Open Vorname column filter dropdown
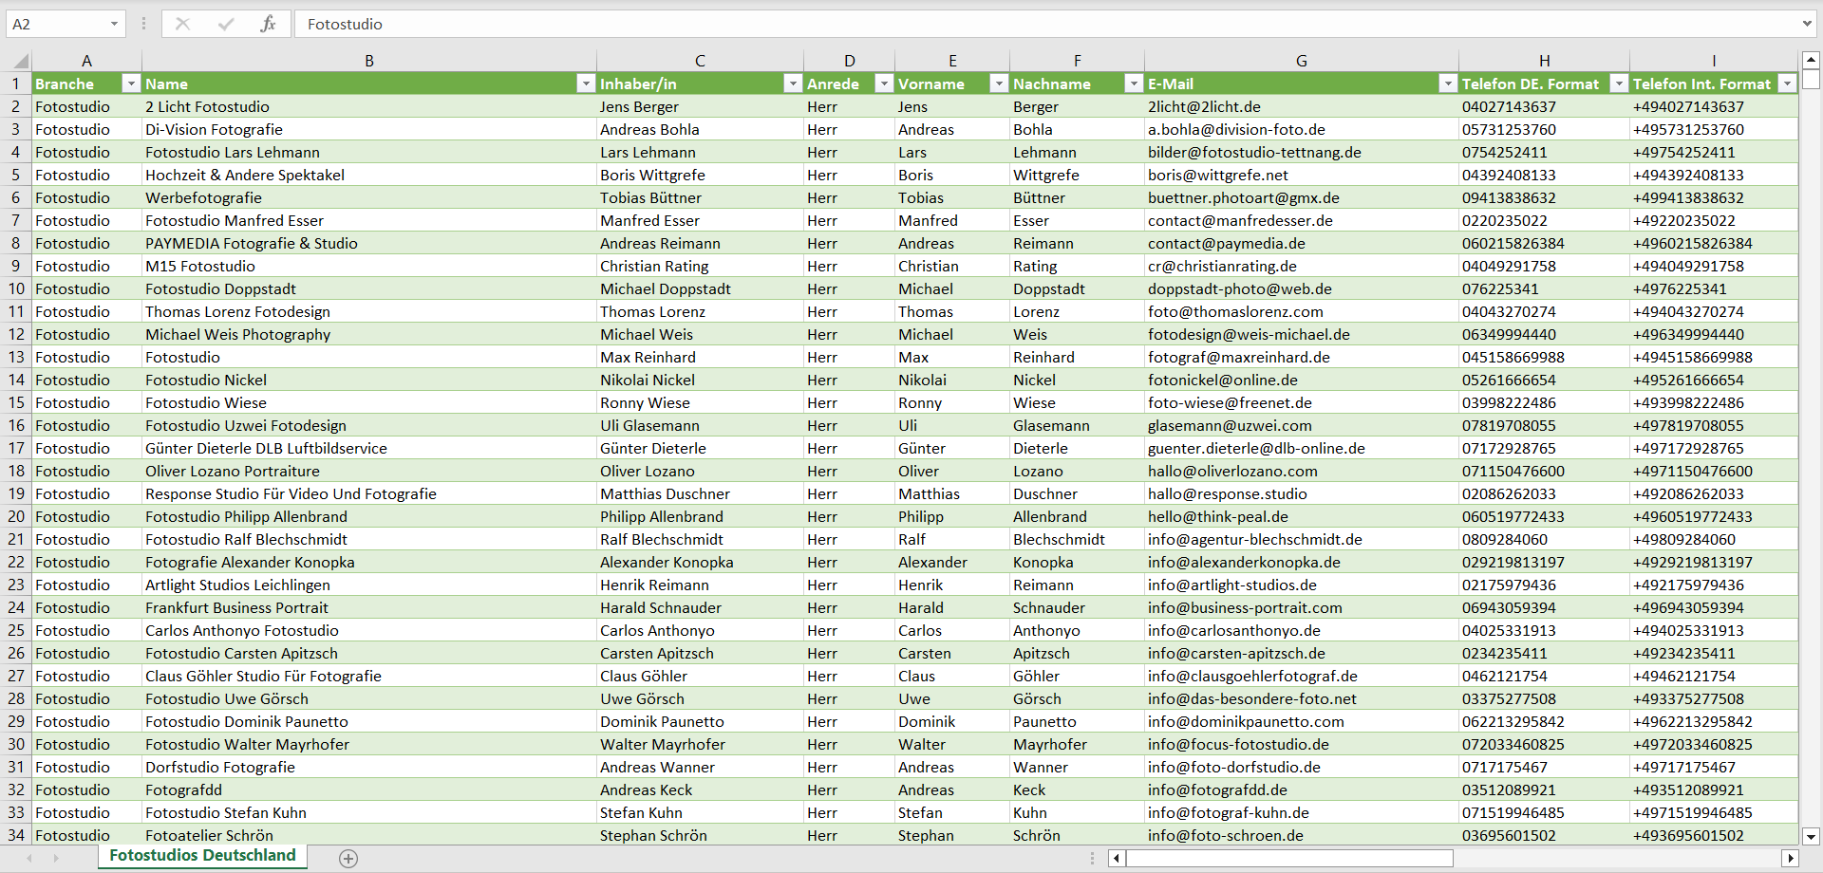The image size is (1823, 873). [998, 84]
